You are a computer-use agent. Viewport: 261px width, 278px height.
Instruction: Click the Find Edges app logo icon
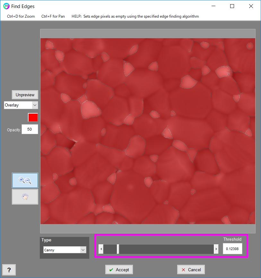pyautogui.click(x=6, y=6)
